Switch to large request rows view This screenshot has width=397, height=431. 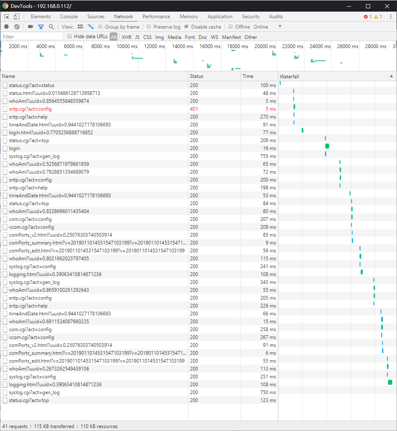click(80, 27)
